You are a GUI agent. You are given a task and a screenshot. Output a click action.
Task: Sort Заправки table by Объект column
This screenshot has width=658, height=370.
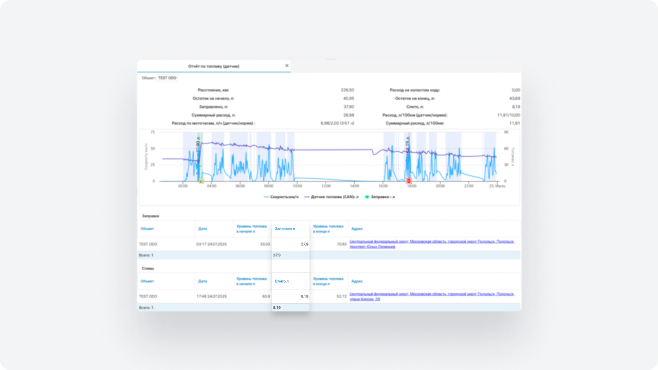147,229
